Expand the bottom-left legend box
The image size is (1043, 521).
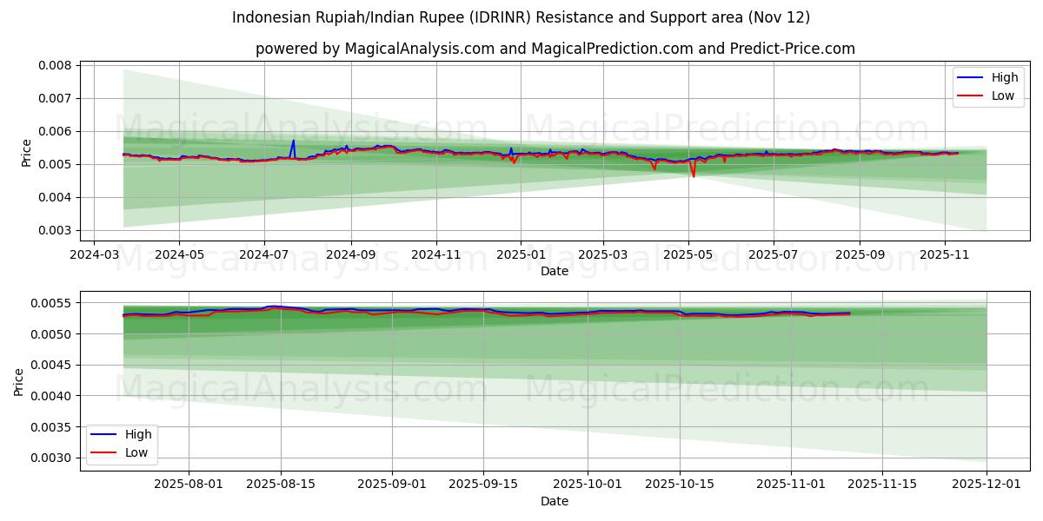click(x=123, y=442)
